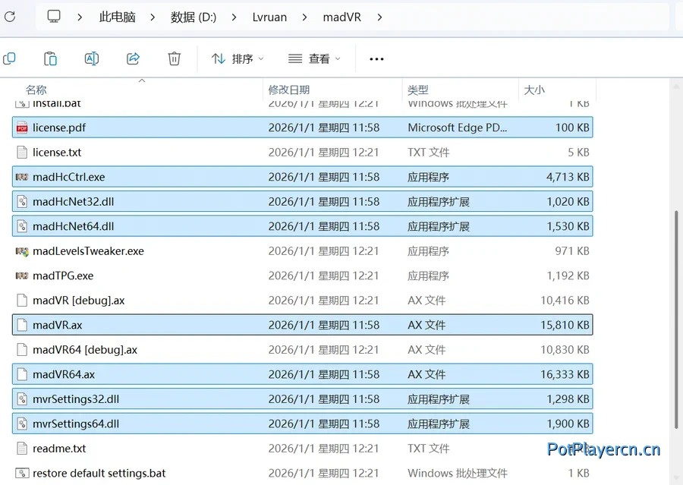The height and width of the screenshot is (485, 683).
Task: Click the Share icon
Action: (x=133, y=58)
